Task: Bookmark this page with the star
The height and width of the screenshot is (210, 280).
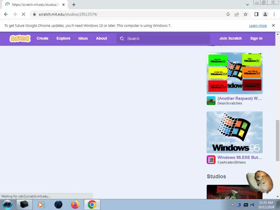Action: click(246, 14)
